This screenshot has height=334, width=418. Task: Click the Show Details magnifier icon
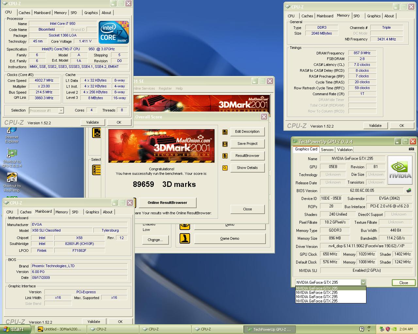point(225,168)
